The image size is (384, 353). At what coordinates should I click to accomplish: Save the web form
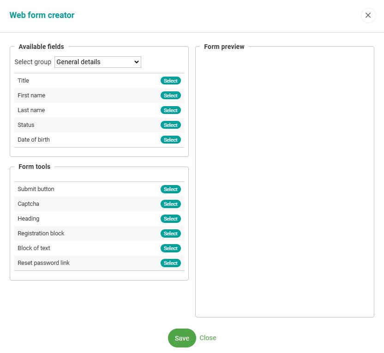[182, 338]
